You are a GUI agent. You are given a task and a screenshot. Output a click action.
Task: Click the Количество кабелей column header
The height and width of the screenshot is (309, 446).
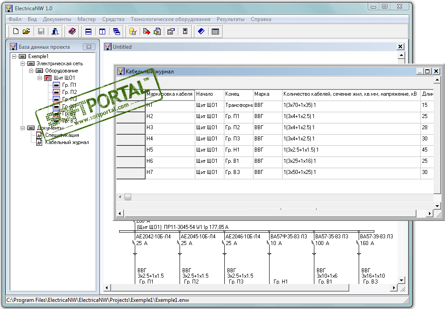pos(351,94)
